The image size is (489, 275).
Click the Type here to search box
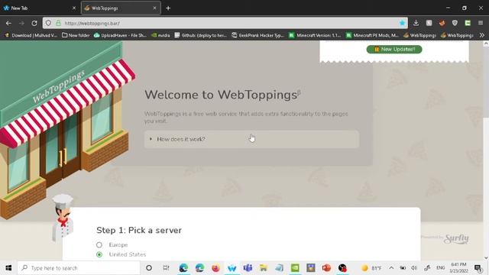pyautogui.click(x=79, y=268)
